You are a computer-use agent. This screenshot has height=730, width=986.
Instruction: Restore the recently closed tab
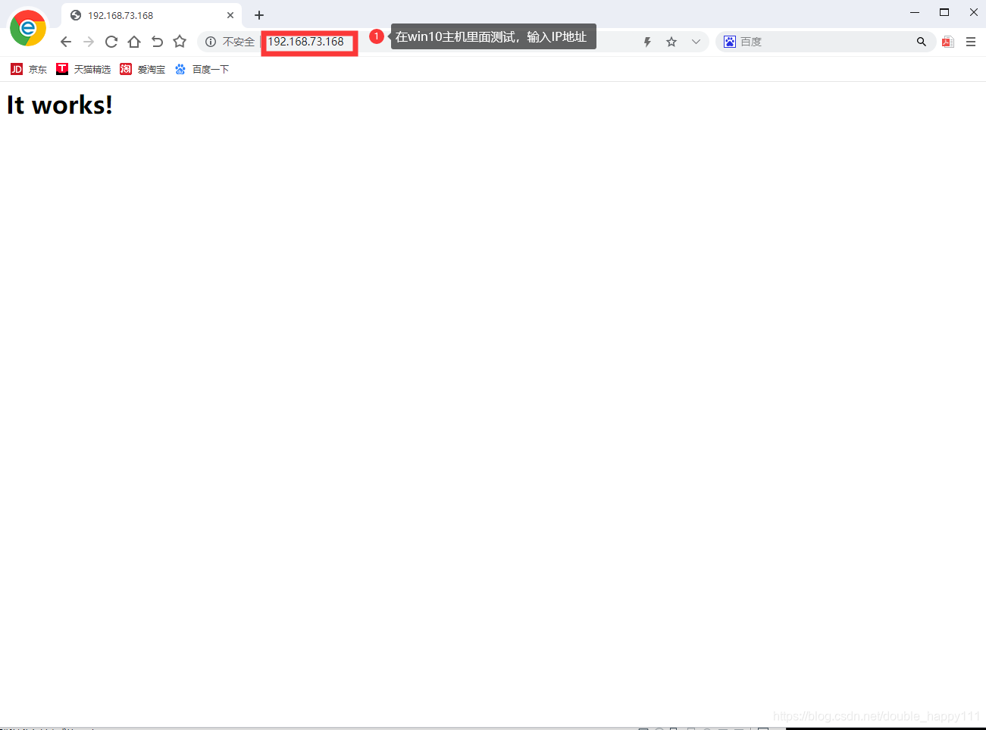tap(157, 42)
